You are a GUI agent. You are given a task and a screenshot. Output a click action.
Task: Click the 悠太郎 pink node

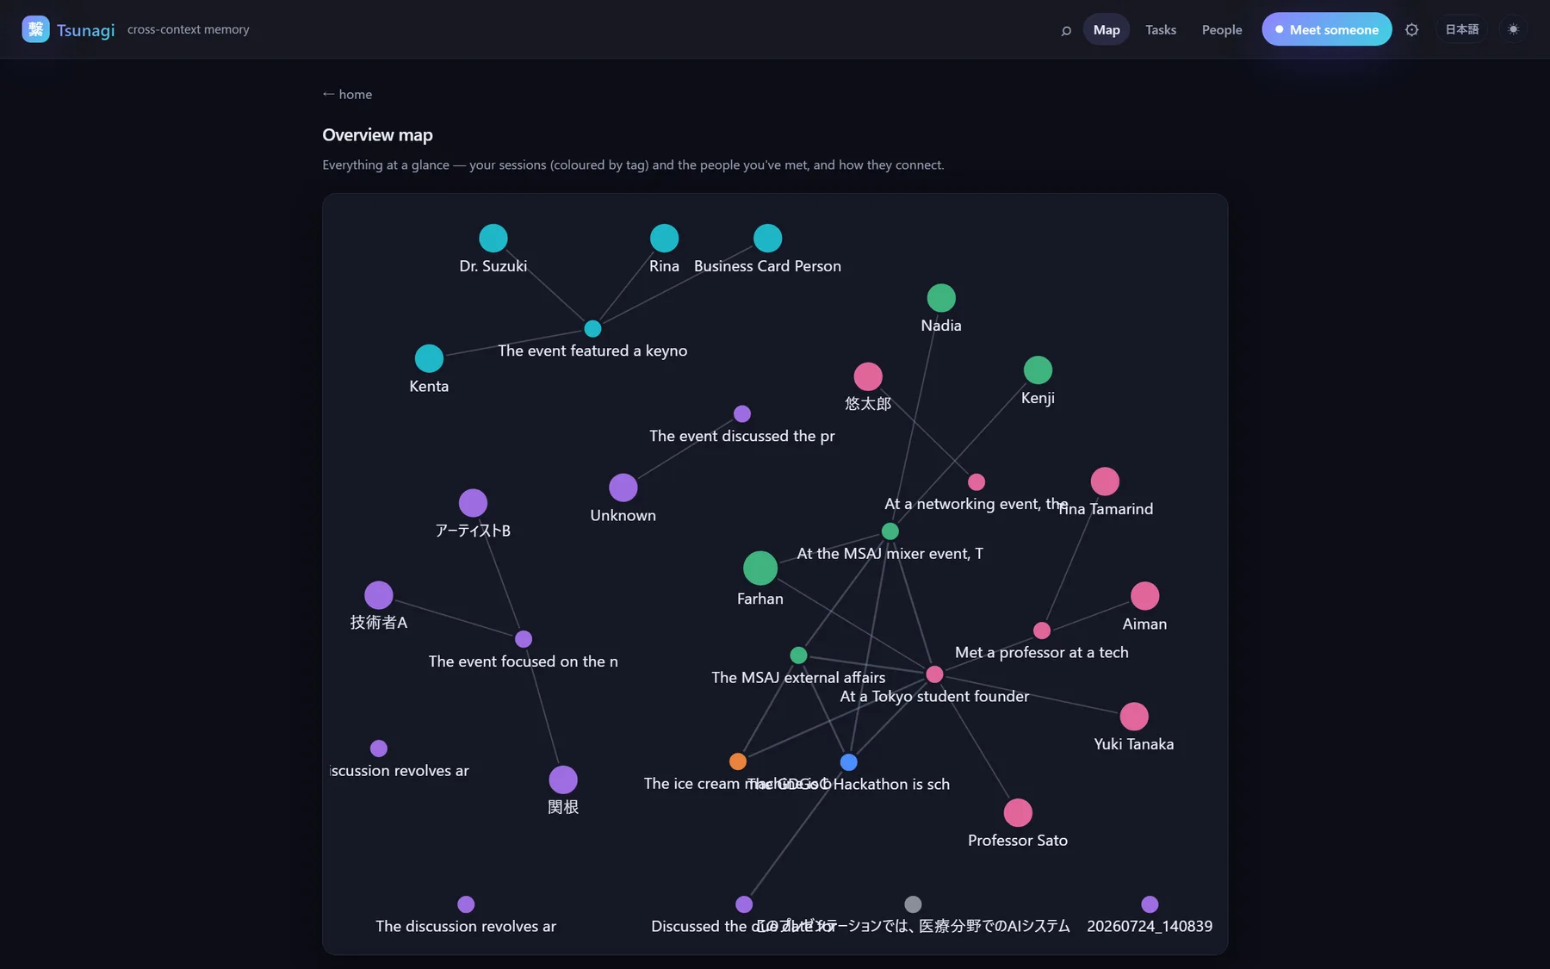[x=868, y=376]
